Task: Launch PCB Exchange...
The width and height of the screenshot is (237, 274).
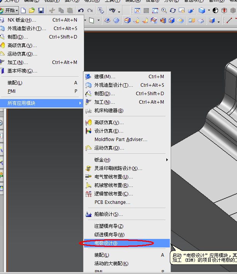Action: 127,202
